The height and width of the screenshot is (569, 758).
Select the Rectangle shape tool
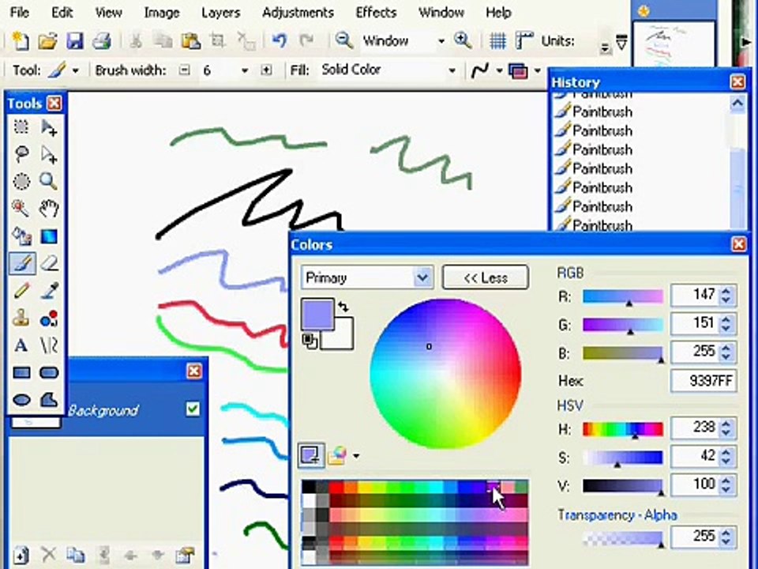(x=21, y=372)
